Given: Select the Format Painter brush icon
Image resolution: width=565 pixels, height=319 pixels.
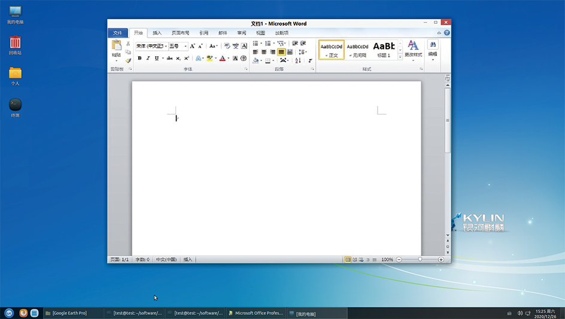Looking at the screenshot, I should tap(128, 60).
